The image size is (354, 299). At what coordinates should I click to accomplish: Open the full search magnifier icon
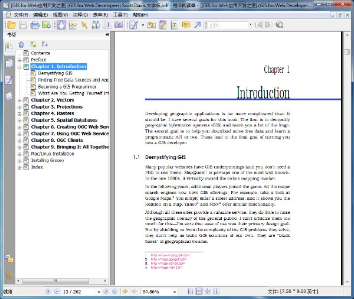coord(280,25)
